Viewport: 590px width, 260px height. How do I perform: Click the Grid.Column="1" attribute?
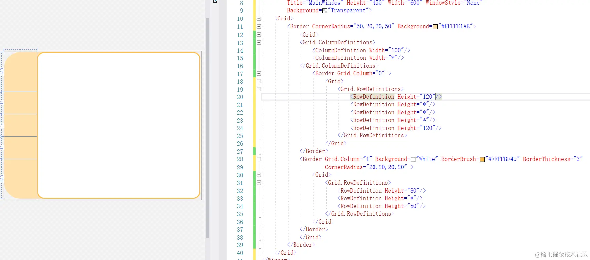[348, 159]
